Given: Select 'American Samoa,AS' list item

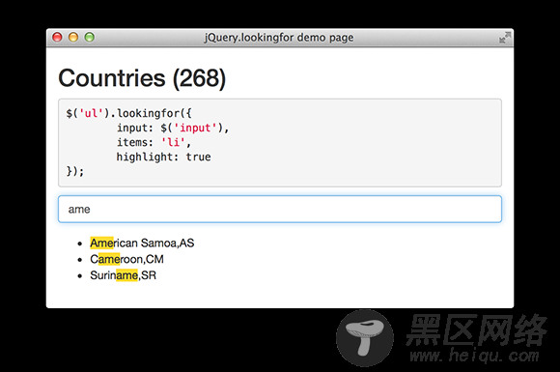Looking at the screenshot, I should pos(142,243).
